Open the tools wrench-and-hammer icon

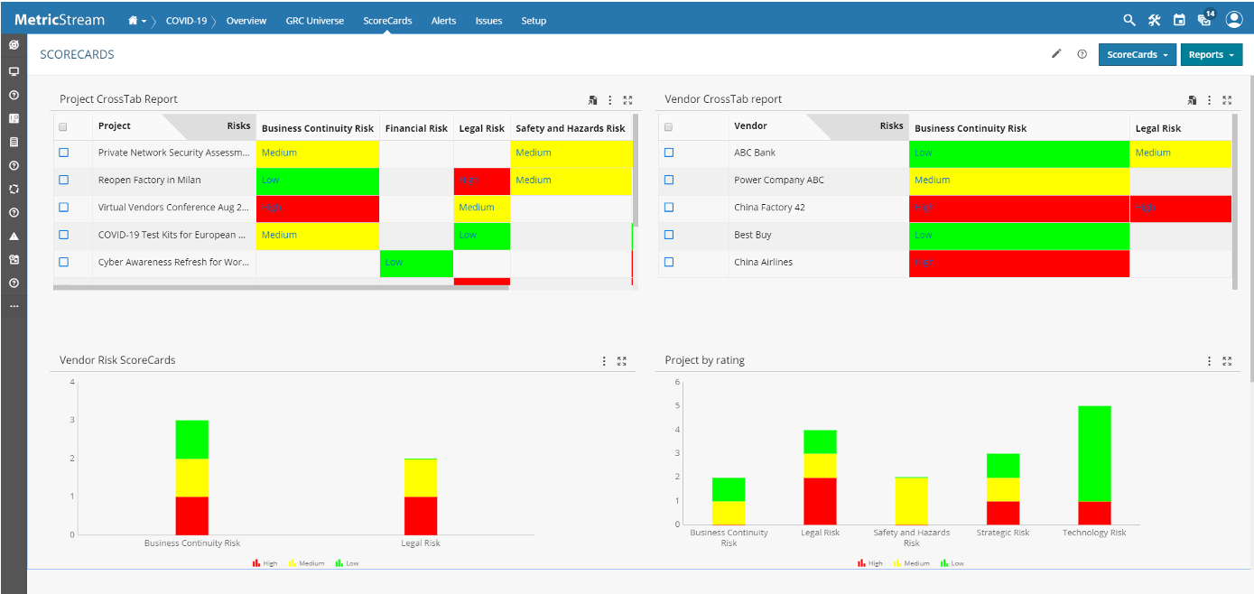[1154, 20]
